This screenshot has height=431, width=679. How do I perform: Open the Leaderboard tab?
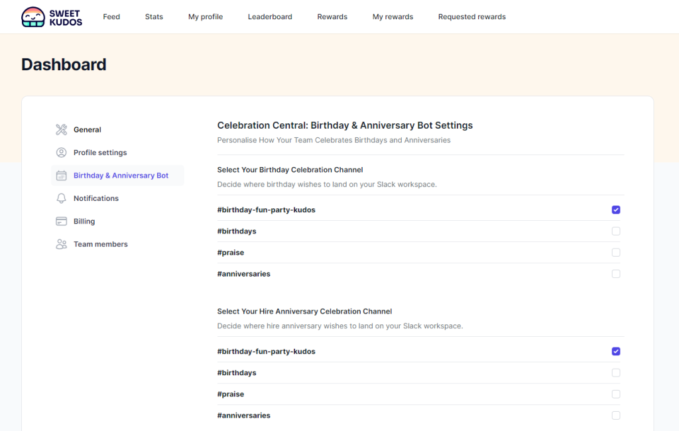coord(270,17)
